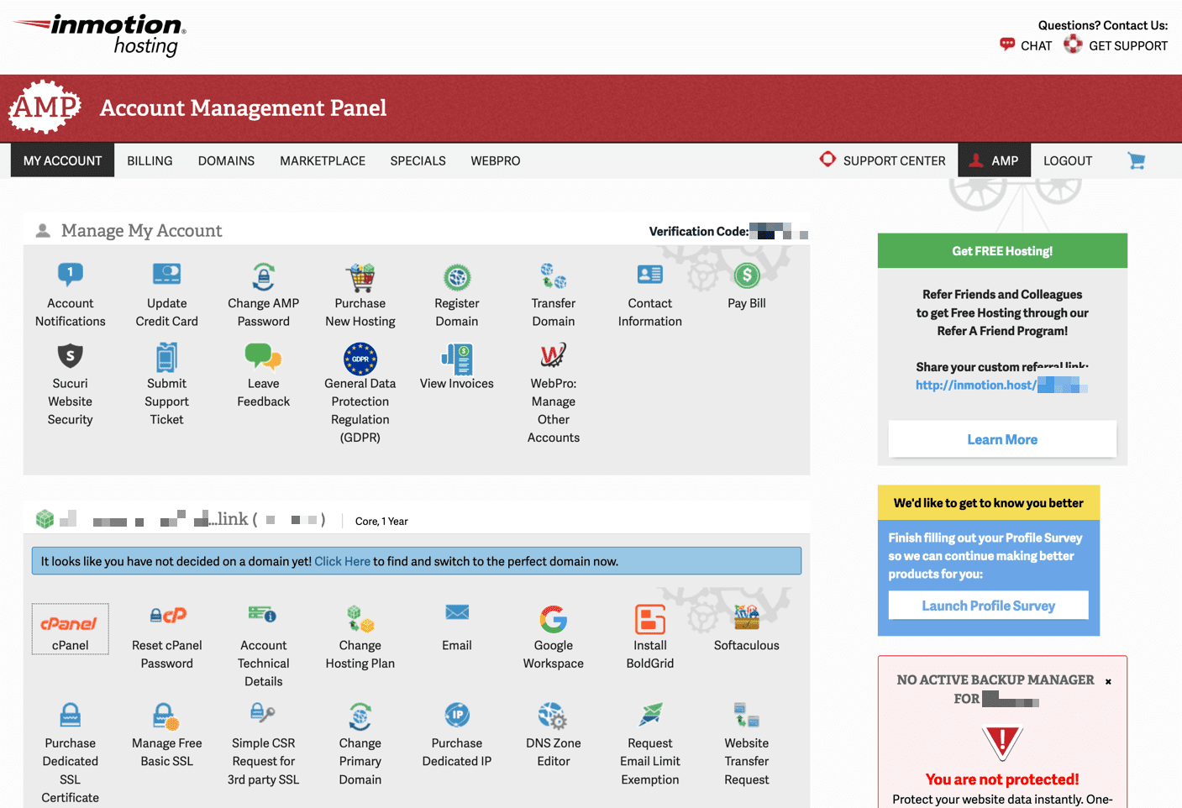Click the InMotion Hosting logo

coord(99,35)
